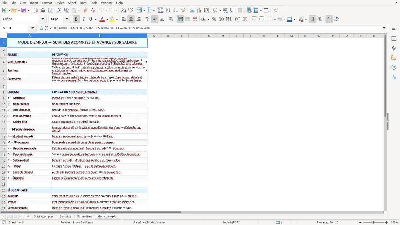
Task: Click the Sort Ascending icon
Action: [168, 10]
